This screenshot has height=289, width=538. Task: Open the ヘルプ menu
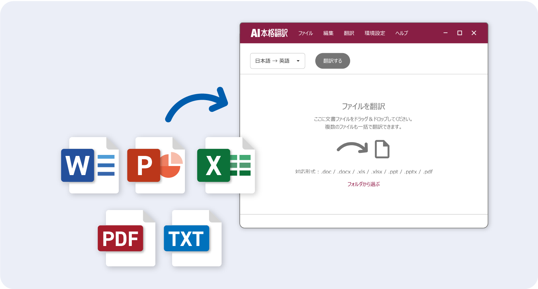(401, 33)
